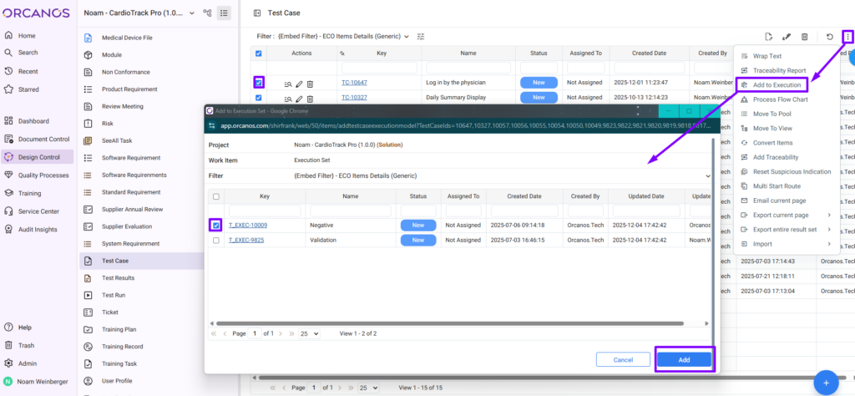
Task: Expand the Filter dropdown in dialog
Action: 708,176
